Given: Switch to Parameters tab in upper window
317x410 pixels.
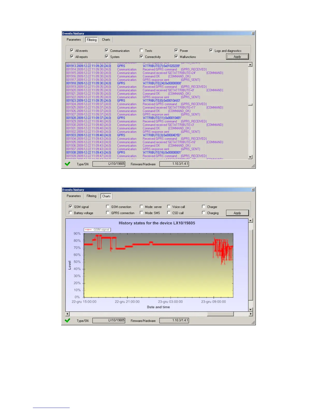Looking at the screenshot, I should pos(74,40).
